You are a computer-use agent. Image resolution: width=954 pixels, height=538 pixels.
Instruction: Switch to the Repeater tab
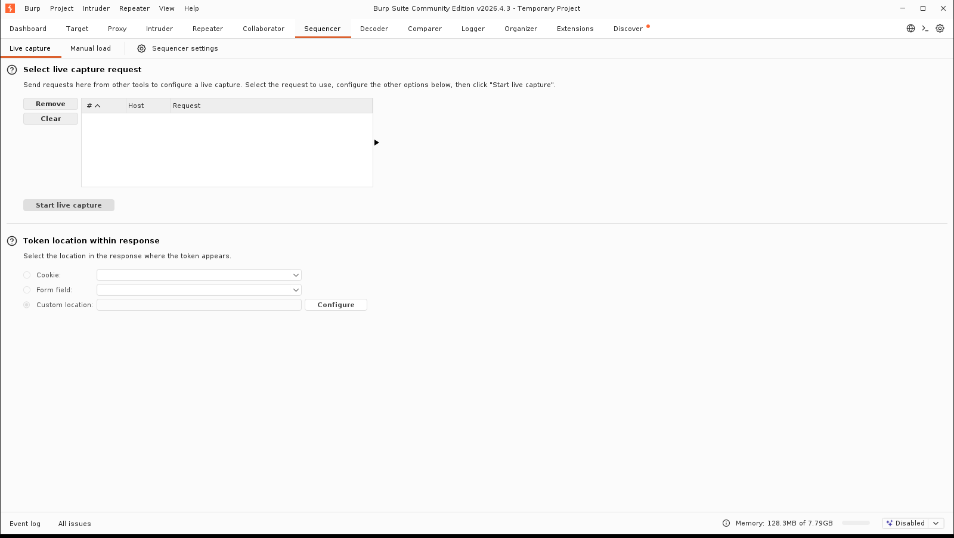coord(207,29)
